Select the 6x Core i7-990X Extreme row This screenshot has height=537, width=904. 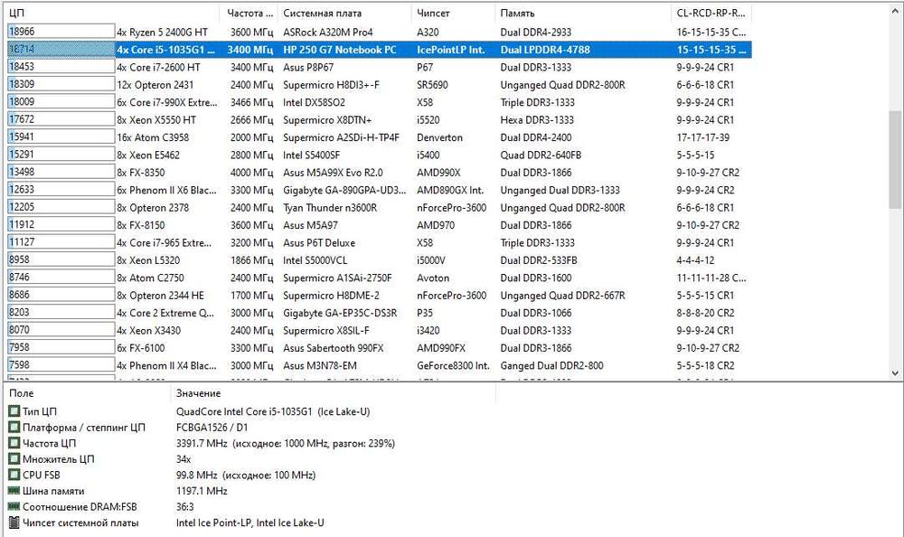[x=380, y=102]
